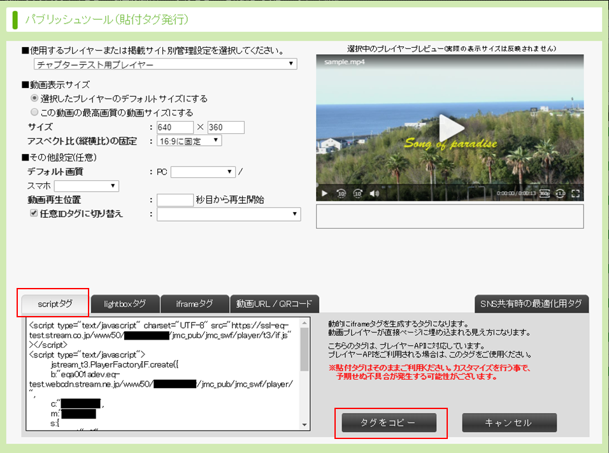Toggle the 任意IDタグに切り替え checkbox
Screen dimensions: 609x453
pyautogui.click(x=34, y=214)
